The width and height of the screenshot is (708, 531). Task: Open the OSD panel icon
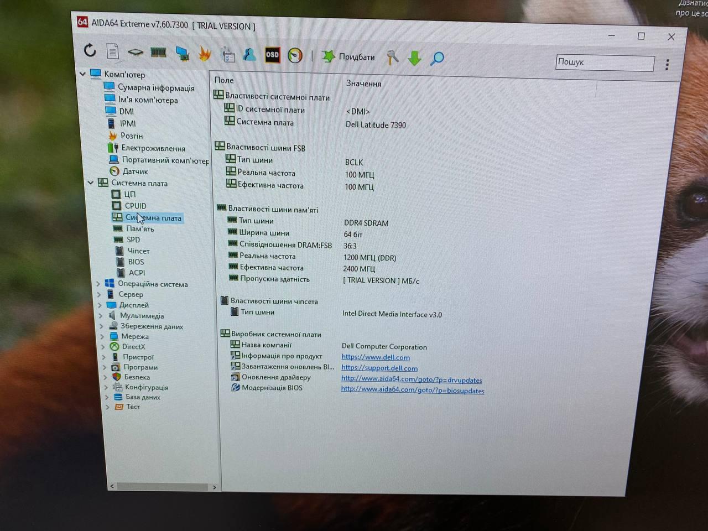272,55
